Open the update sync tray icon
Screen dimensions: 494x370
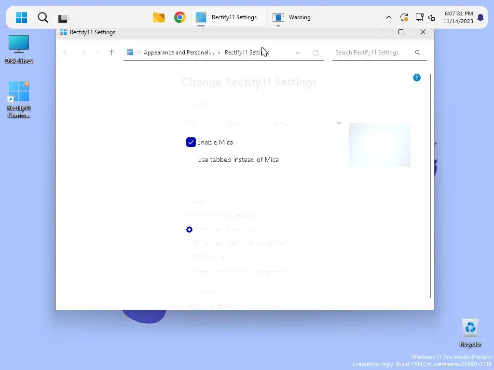(404, 17)
